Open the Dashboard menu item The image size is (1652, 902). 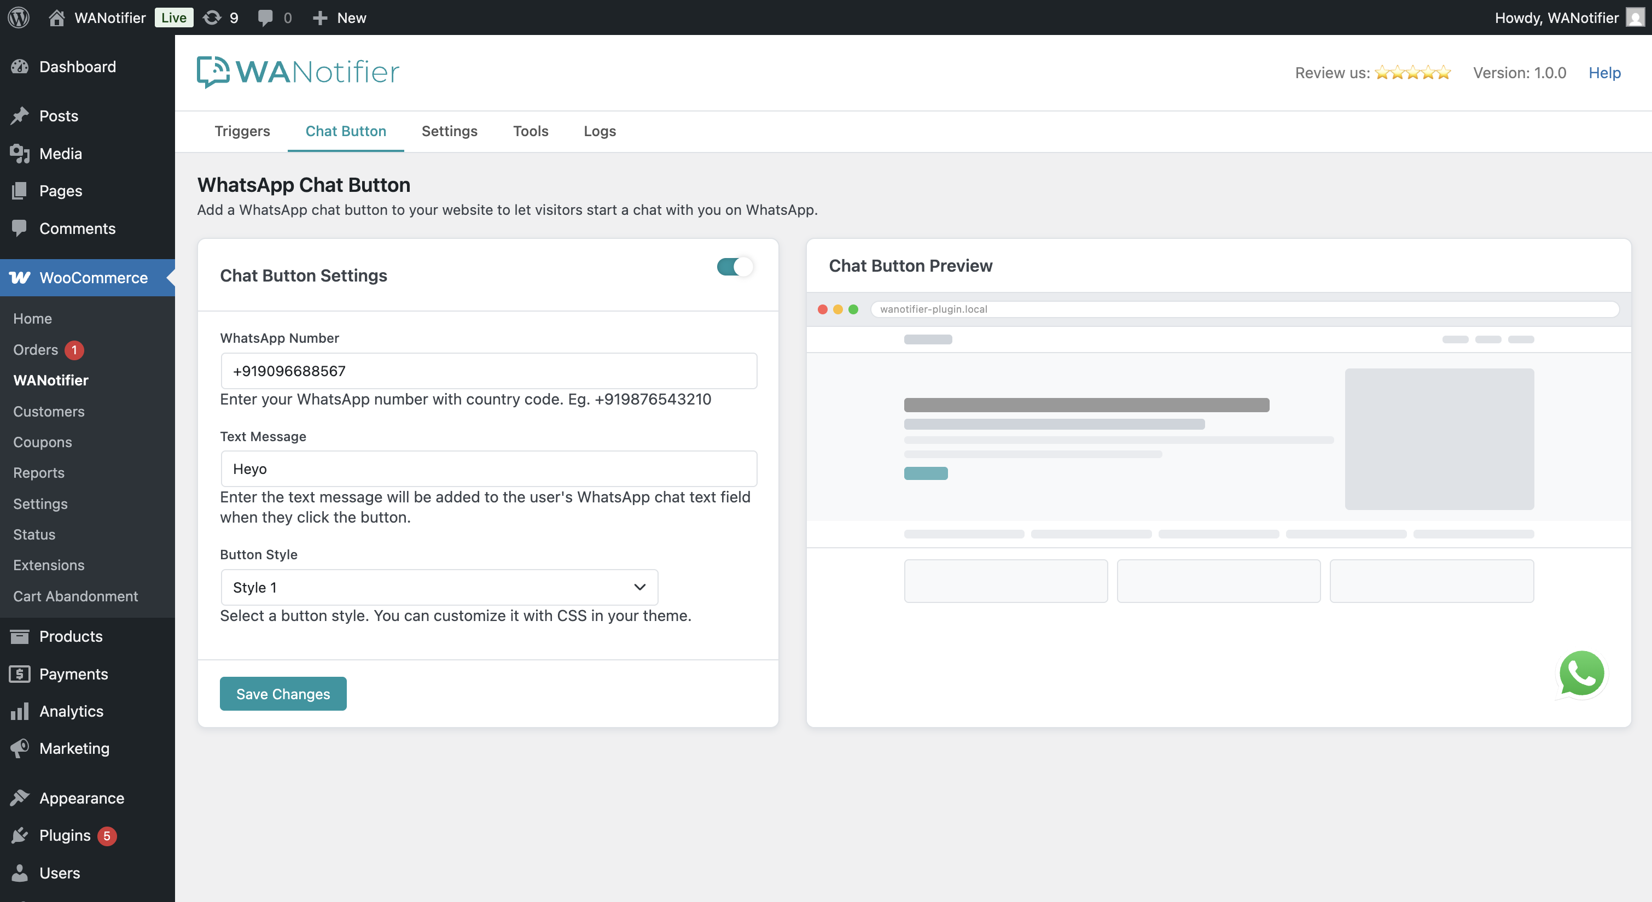77,67
